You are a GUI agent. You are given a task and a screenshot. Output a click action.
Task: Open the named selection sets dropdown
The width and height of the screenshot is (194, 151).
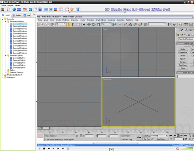click(157, 24)
